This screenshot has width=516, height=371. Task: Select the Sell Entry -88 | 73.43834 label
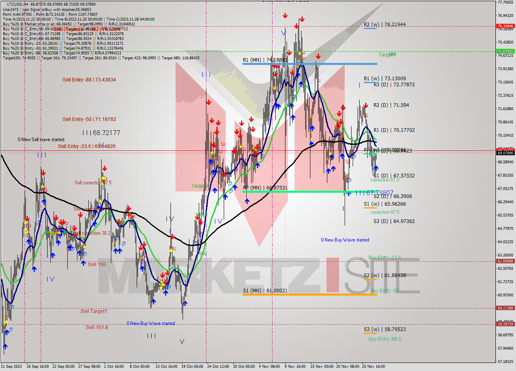click(x=89, y=80)
